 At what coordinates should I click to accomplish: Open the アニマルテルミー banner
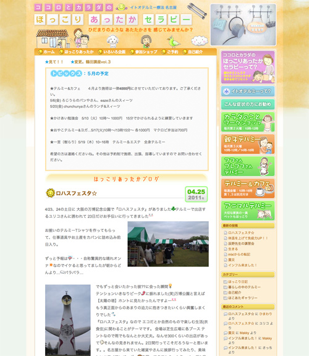click(248, 211)
